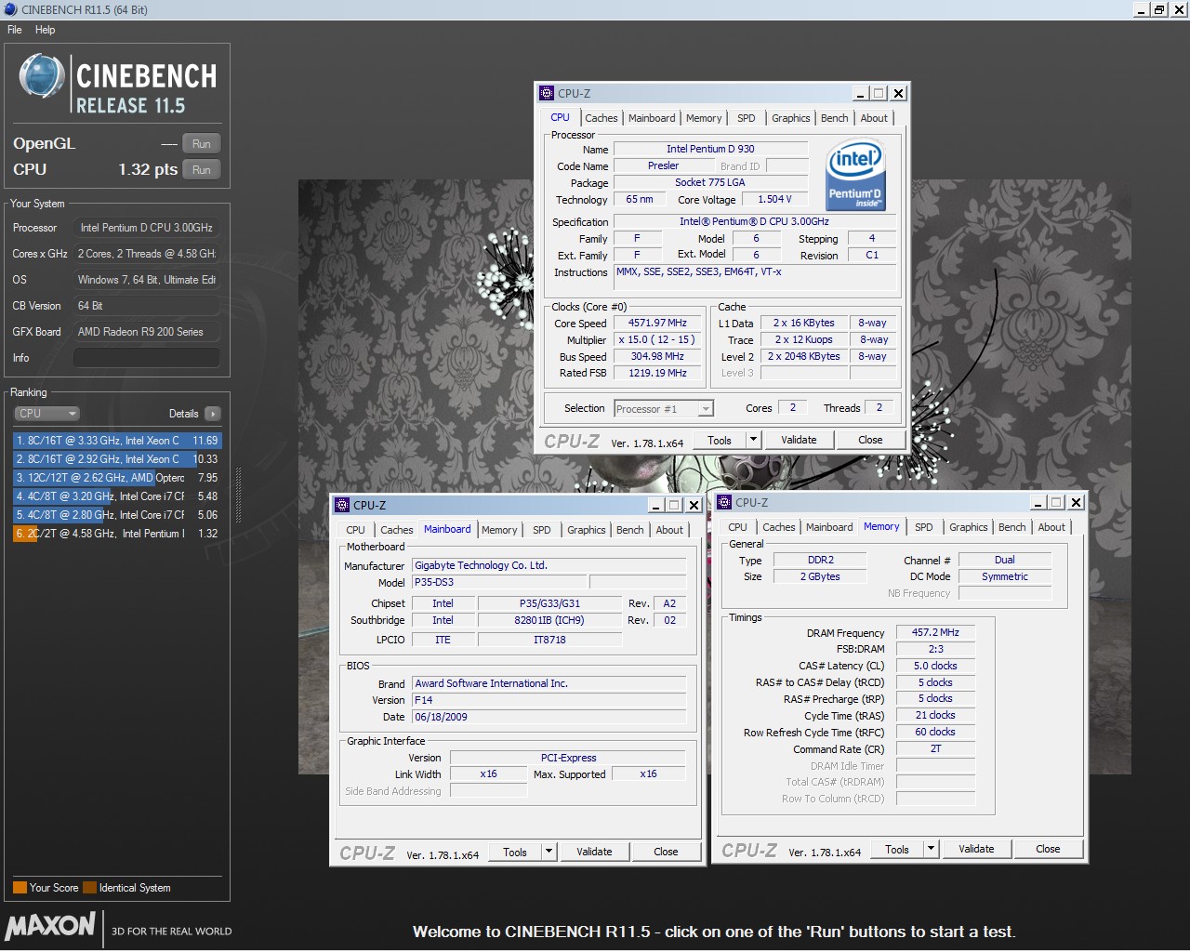
Task: Click the Details arrow button in Ranking
Action: coord(213,414)
